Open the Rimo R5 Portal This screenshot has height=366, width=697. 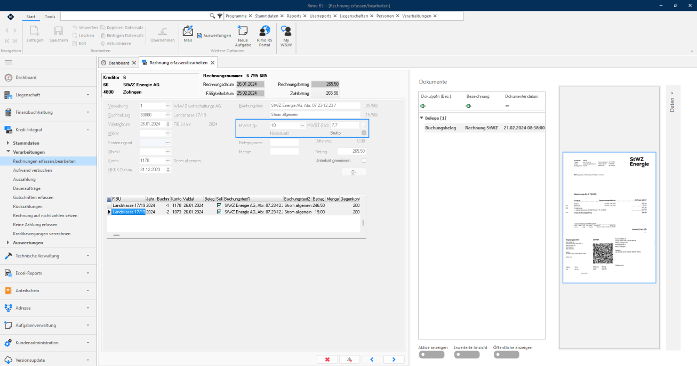(264, 36)
